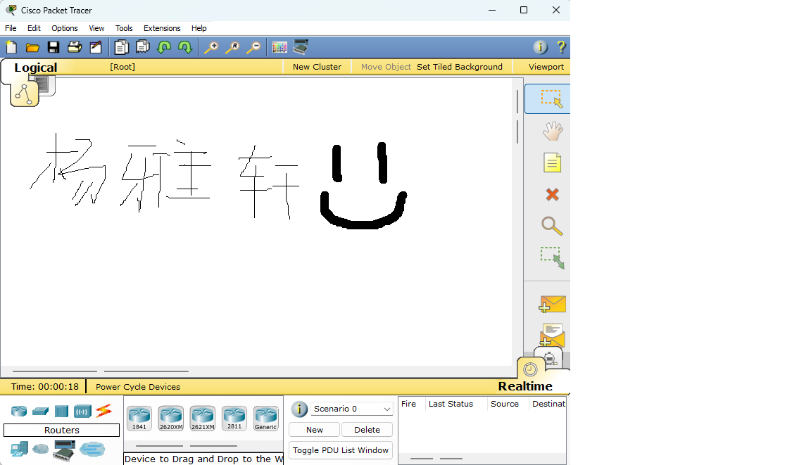This screenshot has height=465, width=811.
Task: Click Toggle PDU List Window button
Action: click(341, 450)
